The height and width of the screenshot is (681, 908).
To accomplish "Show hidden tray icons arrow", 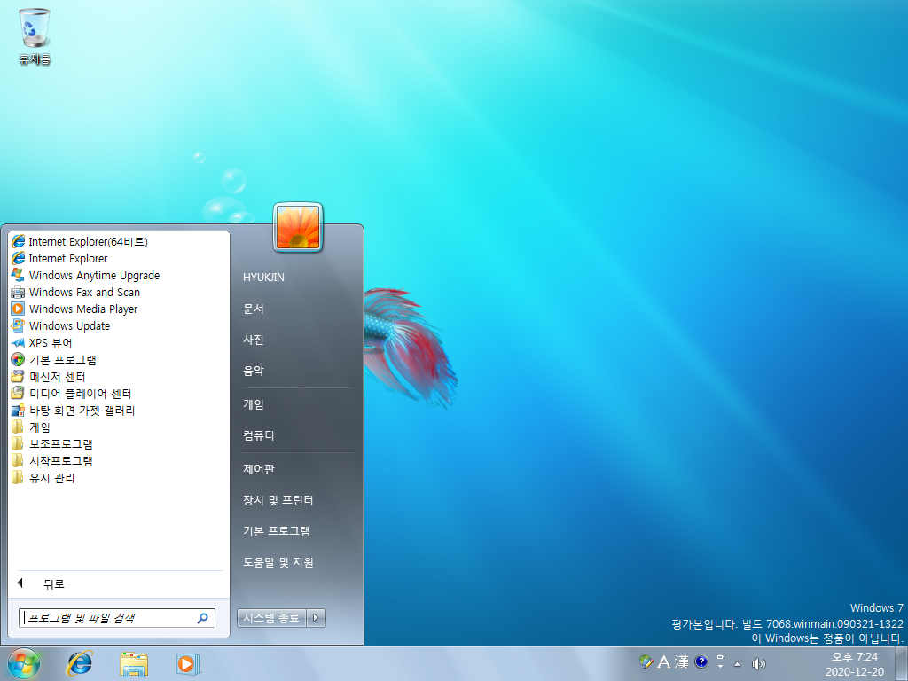I will [x=737, y=664].
